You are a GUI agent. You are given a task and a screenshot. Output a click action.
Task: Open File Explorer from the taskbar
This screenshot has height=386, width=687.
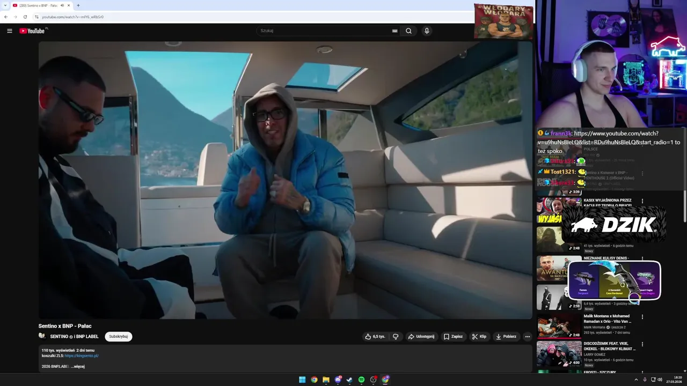click(326, 380)
